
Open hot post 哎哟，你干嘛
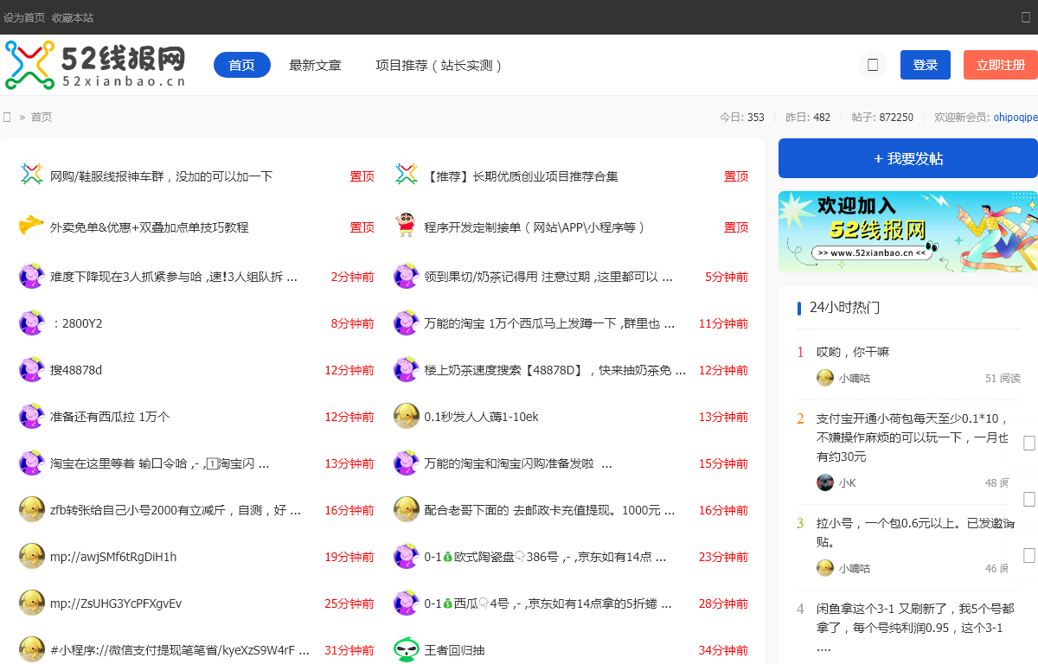coord(853,352)
